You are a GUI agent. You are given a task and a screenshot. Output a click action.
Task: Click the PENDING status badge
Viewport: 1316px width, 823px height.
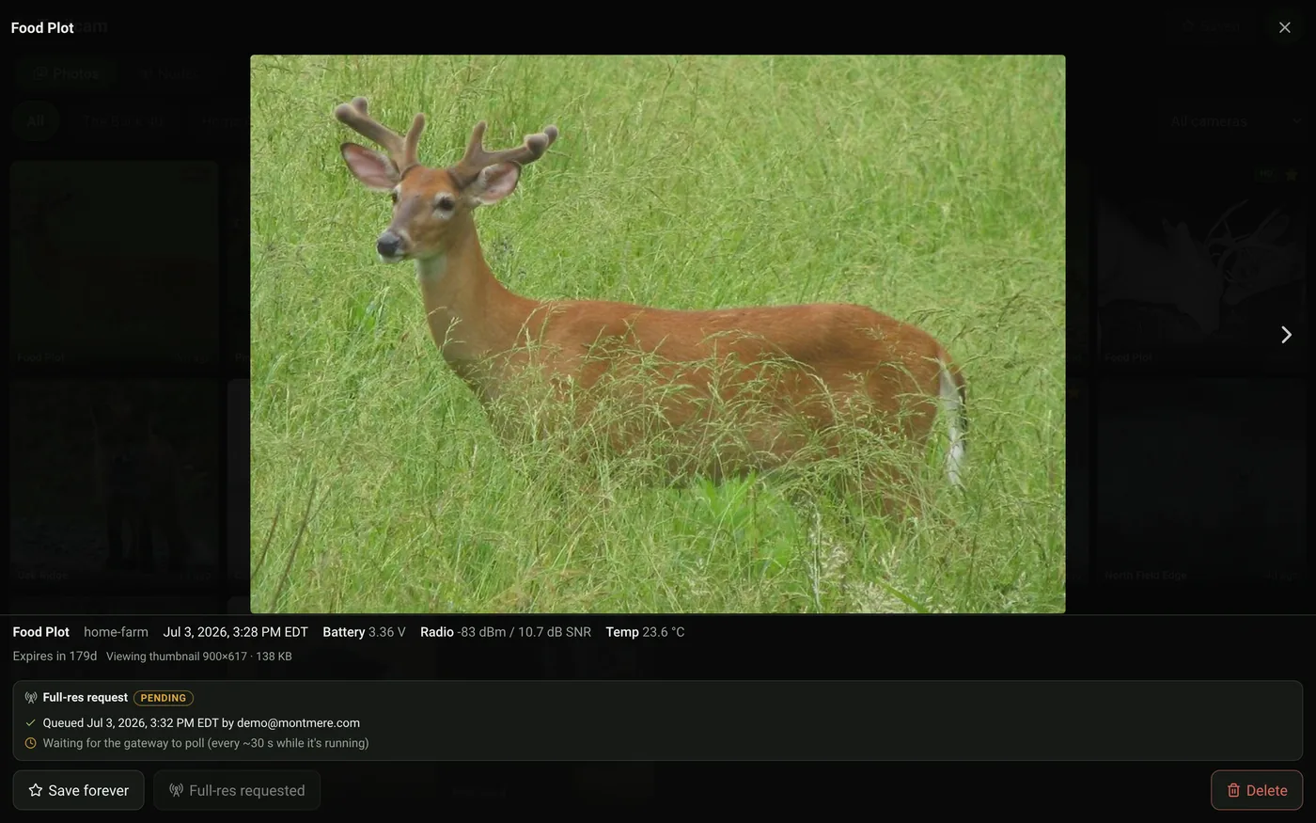point(164,698)
